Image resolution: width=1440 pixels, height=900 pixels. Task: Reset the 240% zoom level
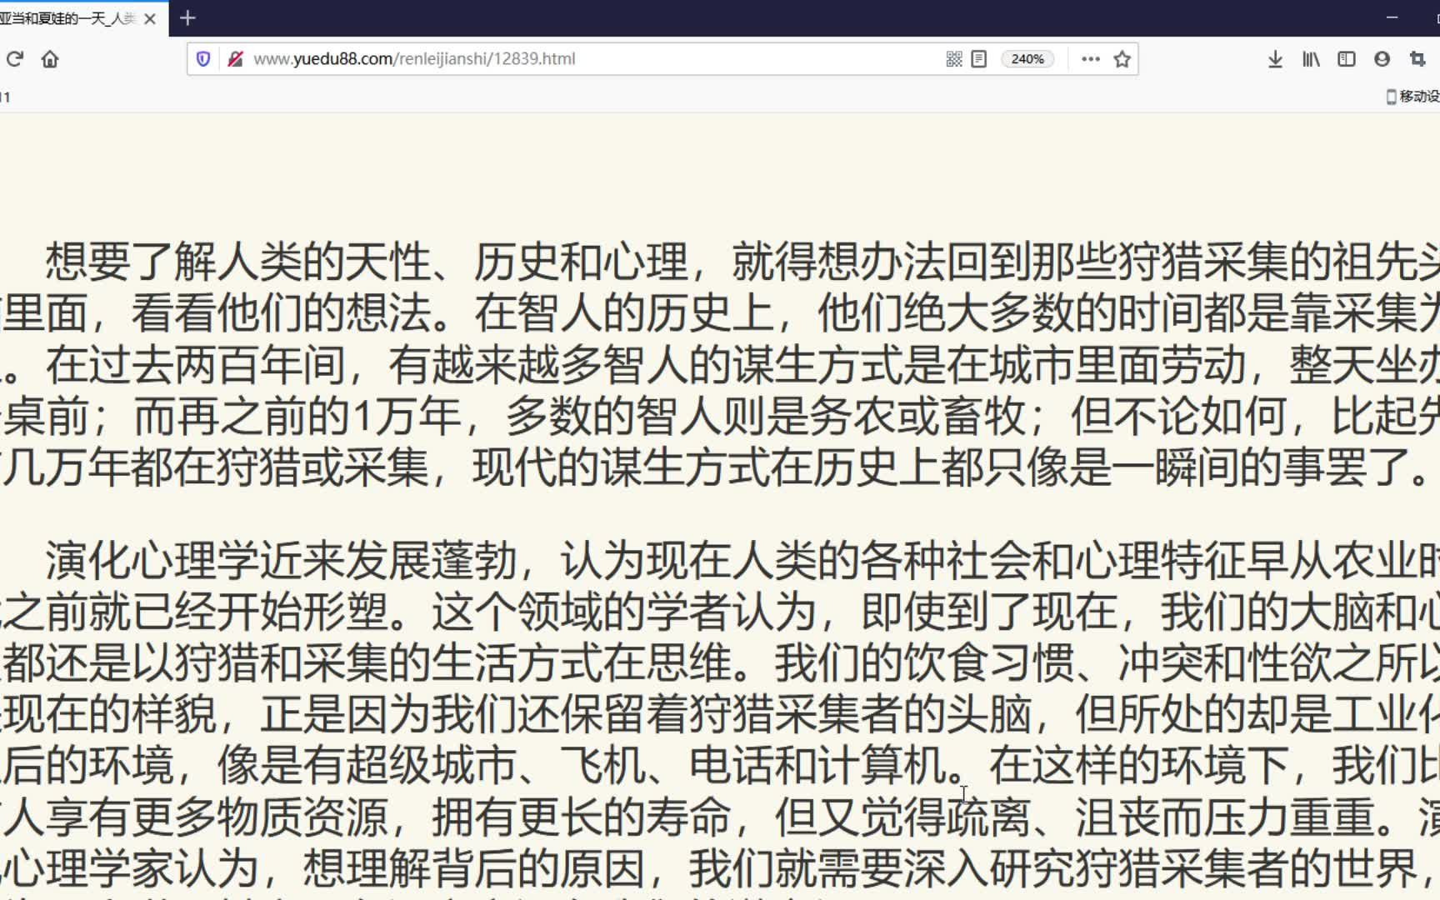point(1027,59)
